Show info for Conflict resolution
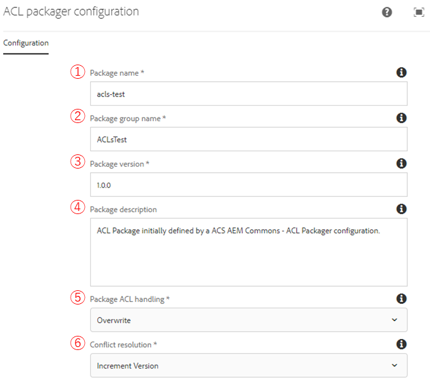Image resolution: width=430 pixels, height=382 pixels. (401, 344)
